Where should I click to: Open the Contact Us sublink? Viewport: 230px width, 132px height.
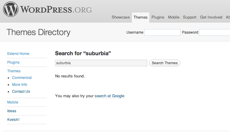(21, 91)
